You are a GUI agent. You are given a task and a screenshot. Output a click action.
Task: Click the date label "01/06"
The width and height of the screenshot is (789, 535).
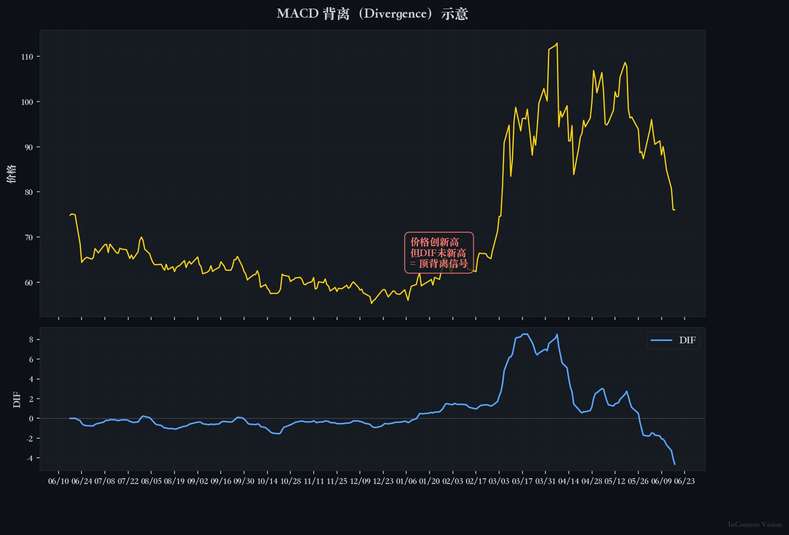(x=407, y=481)
